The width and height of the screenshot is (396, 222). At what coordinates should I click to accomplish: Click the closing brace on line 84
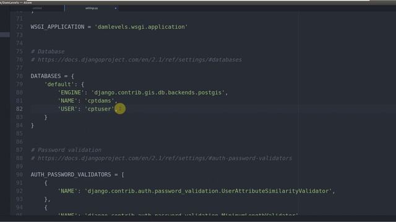click(32, 125)
